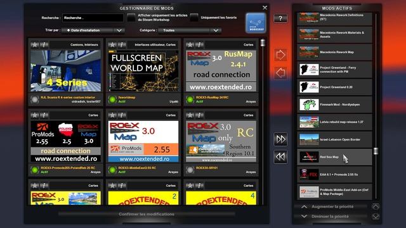The image size is (406, 228).
Task: Move selected mod to top priority
Action: pos(376,206)
